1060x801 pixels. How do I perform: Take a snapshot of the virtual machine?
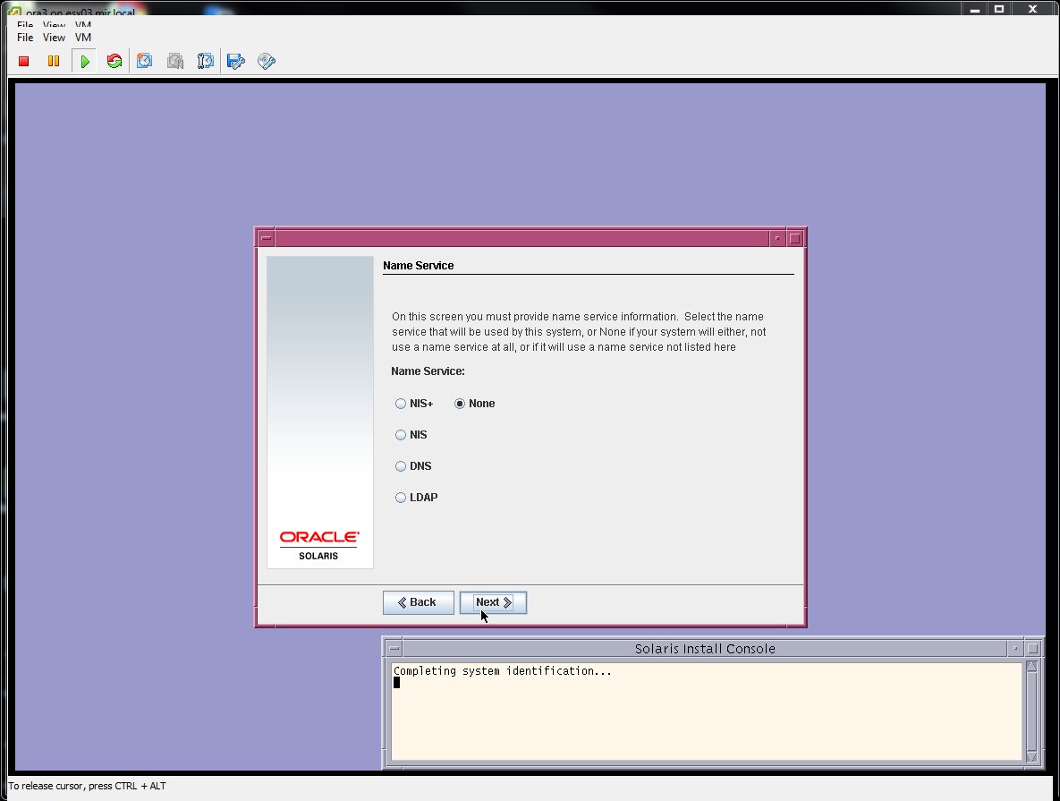click(x=145, y=62)
